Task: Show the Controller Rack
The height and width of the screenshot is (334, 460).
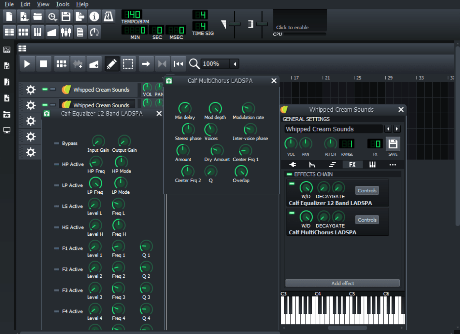Action: click(94, 32)
